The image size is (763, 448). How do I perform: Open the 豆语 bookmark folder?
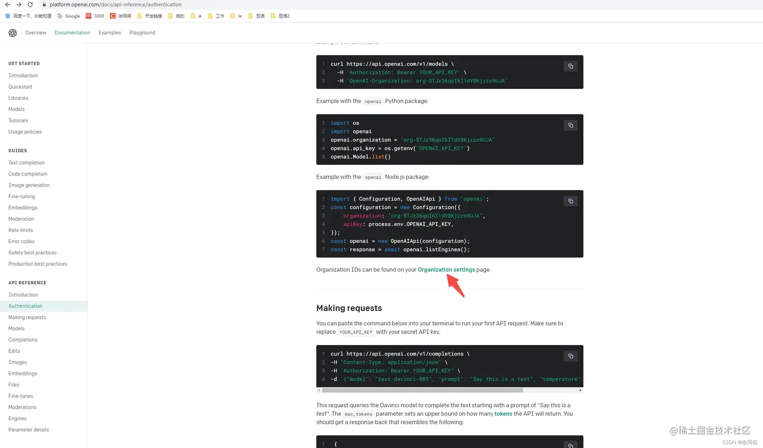[256, 16]
